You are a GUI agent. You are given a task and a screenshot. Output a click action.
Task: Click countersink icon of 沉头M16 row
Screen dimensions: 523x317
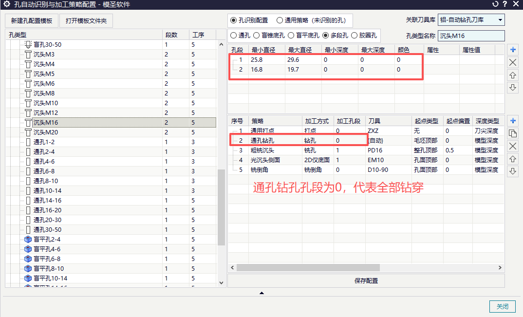coord(28,122)
